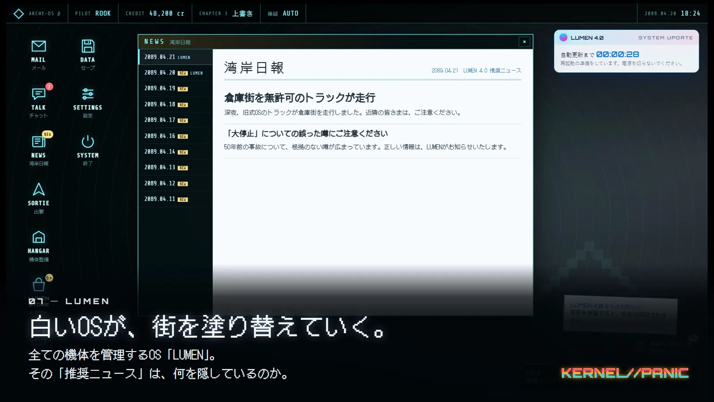Click the LUMEN 4.0 推奨ニュース label
This screenshot has width=714, height=402.
492,71
